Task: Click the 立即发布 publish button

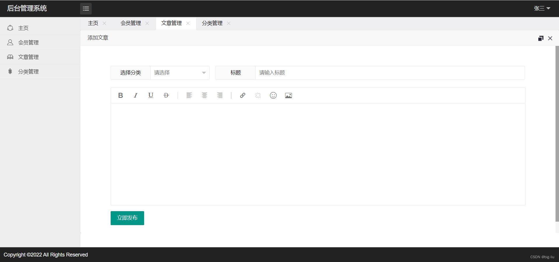Action: (127, 218)
